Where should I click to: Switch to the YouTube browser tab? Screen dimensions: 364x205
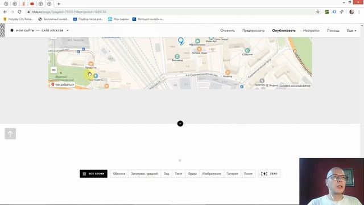tap(32, 4)
